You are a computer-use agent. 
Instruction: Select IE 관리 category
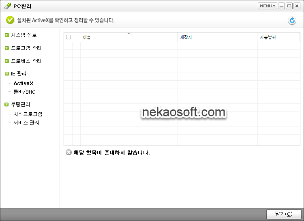click(19, 74)
